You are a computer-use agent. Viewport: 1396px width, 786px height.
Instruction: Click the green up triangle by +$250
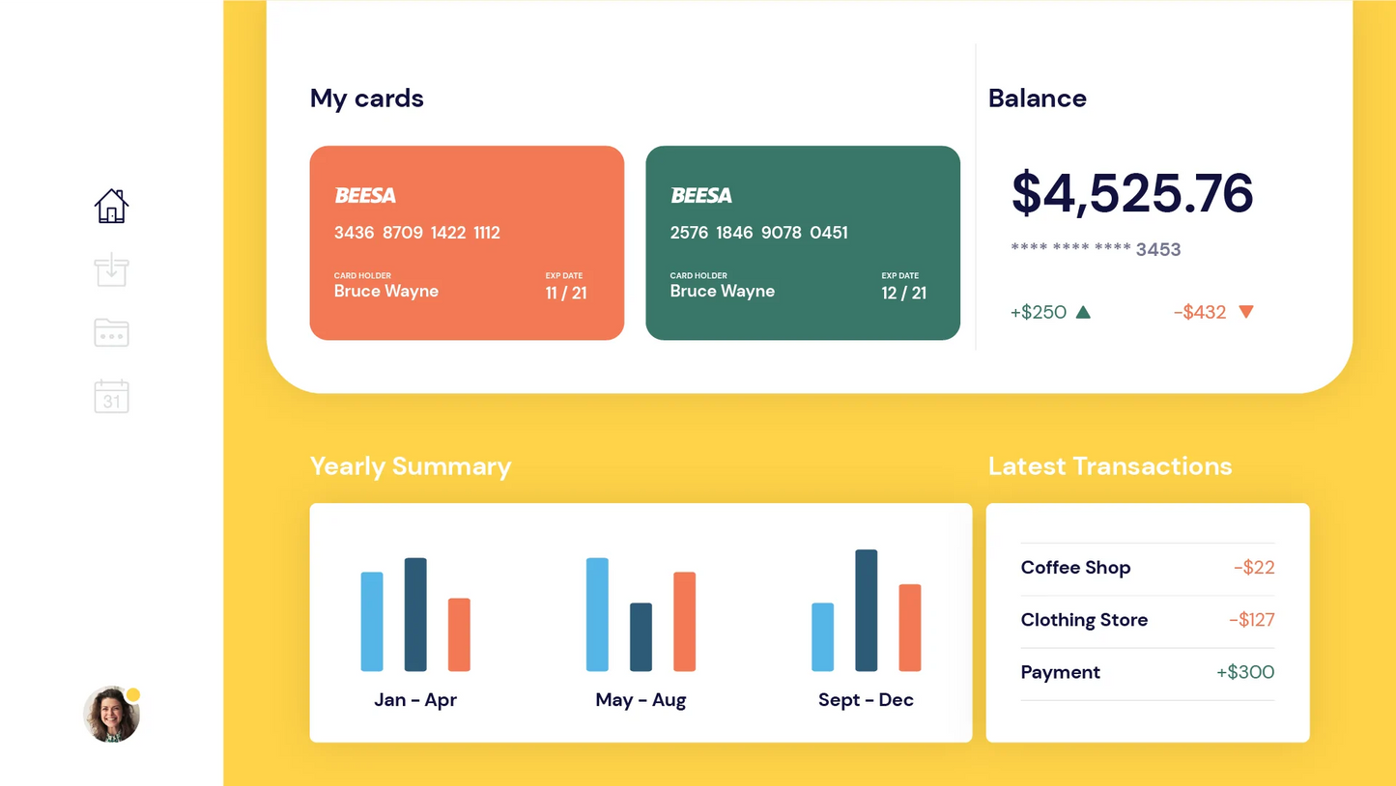coord(1083,312)
